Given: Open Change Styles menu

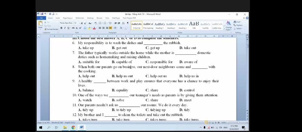Looking at the screenshot, I should pyautogui.click(x=229, y=26).
